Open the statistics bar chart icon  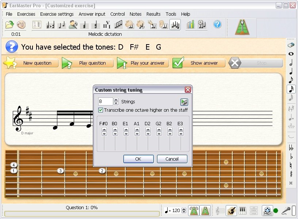click(x=190, y=25)
